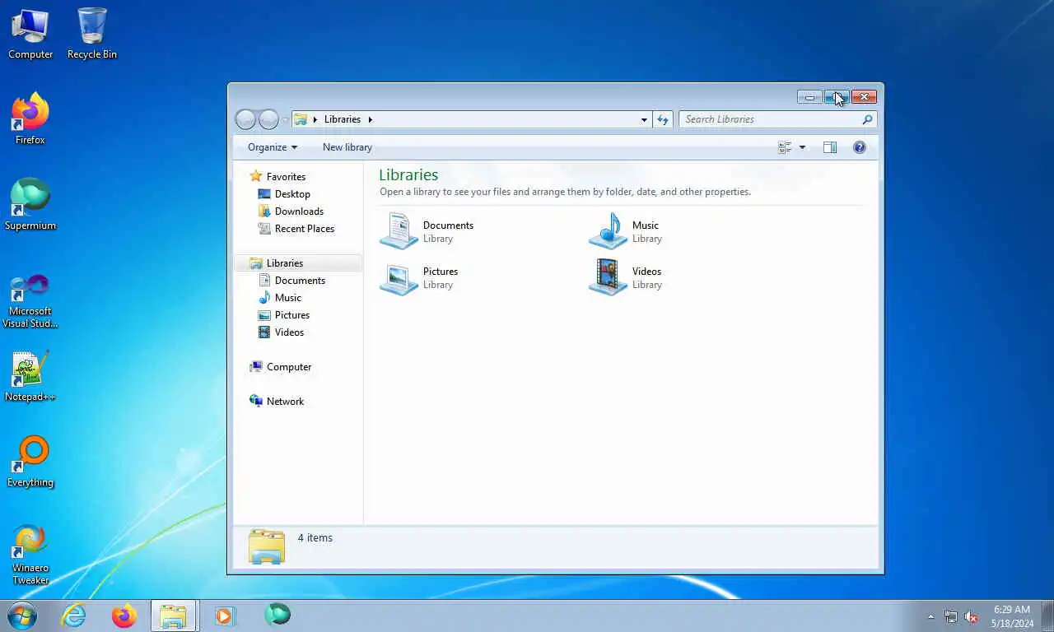This screenshot has width=1054, height=632.
Task: Open the recent pages dropdown arrow
Action: coord(285,119)
